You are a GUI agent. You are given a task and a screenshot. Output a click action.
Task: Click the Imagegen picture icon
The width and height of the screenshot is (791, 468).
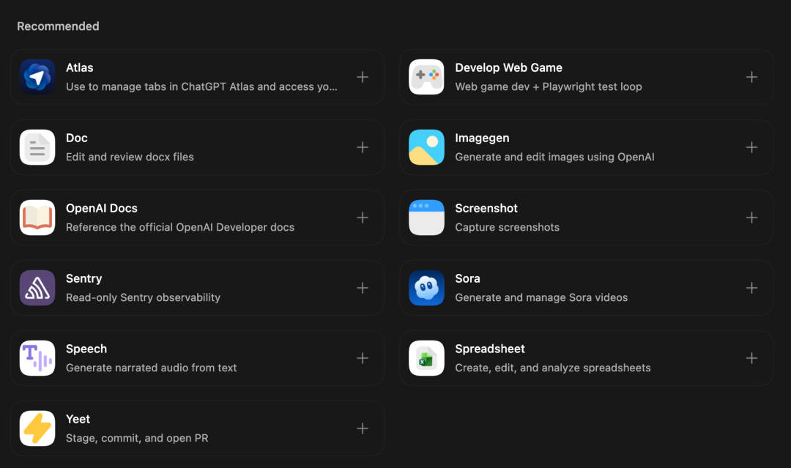coord(426,147)
